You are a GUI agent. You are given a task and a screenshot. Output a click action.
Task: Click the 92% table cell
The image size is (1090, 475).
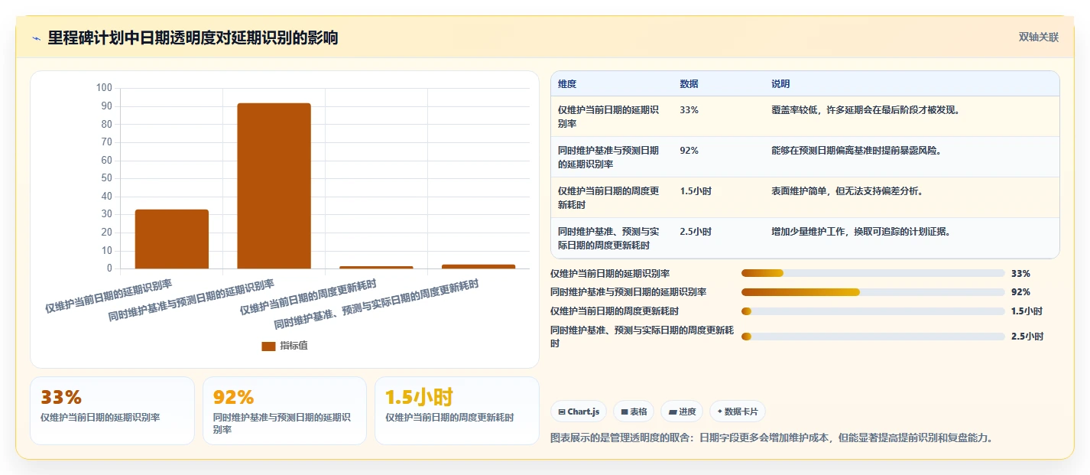pos(689,151)
